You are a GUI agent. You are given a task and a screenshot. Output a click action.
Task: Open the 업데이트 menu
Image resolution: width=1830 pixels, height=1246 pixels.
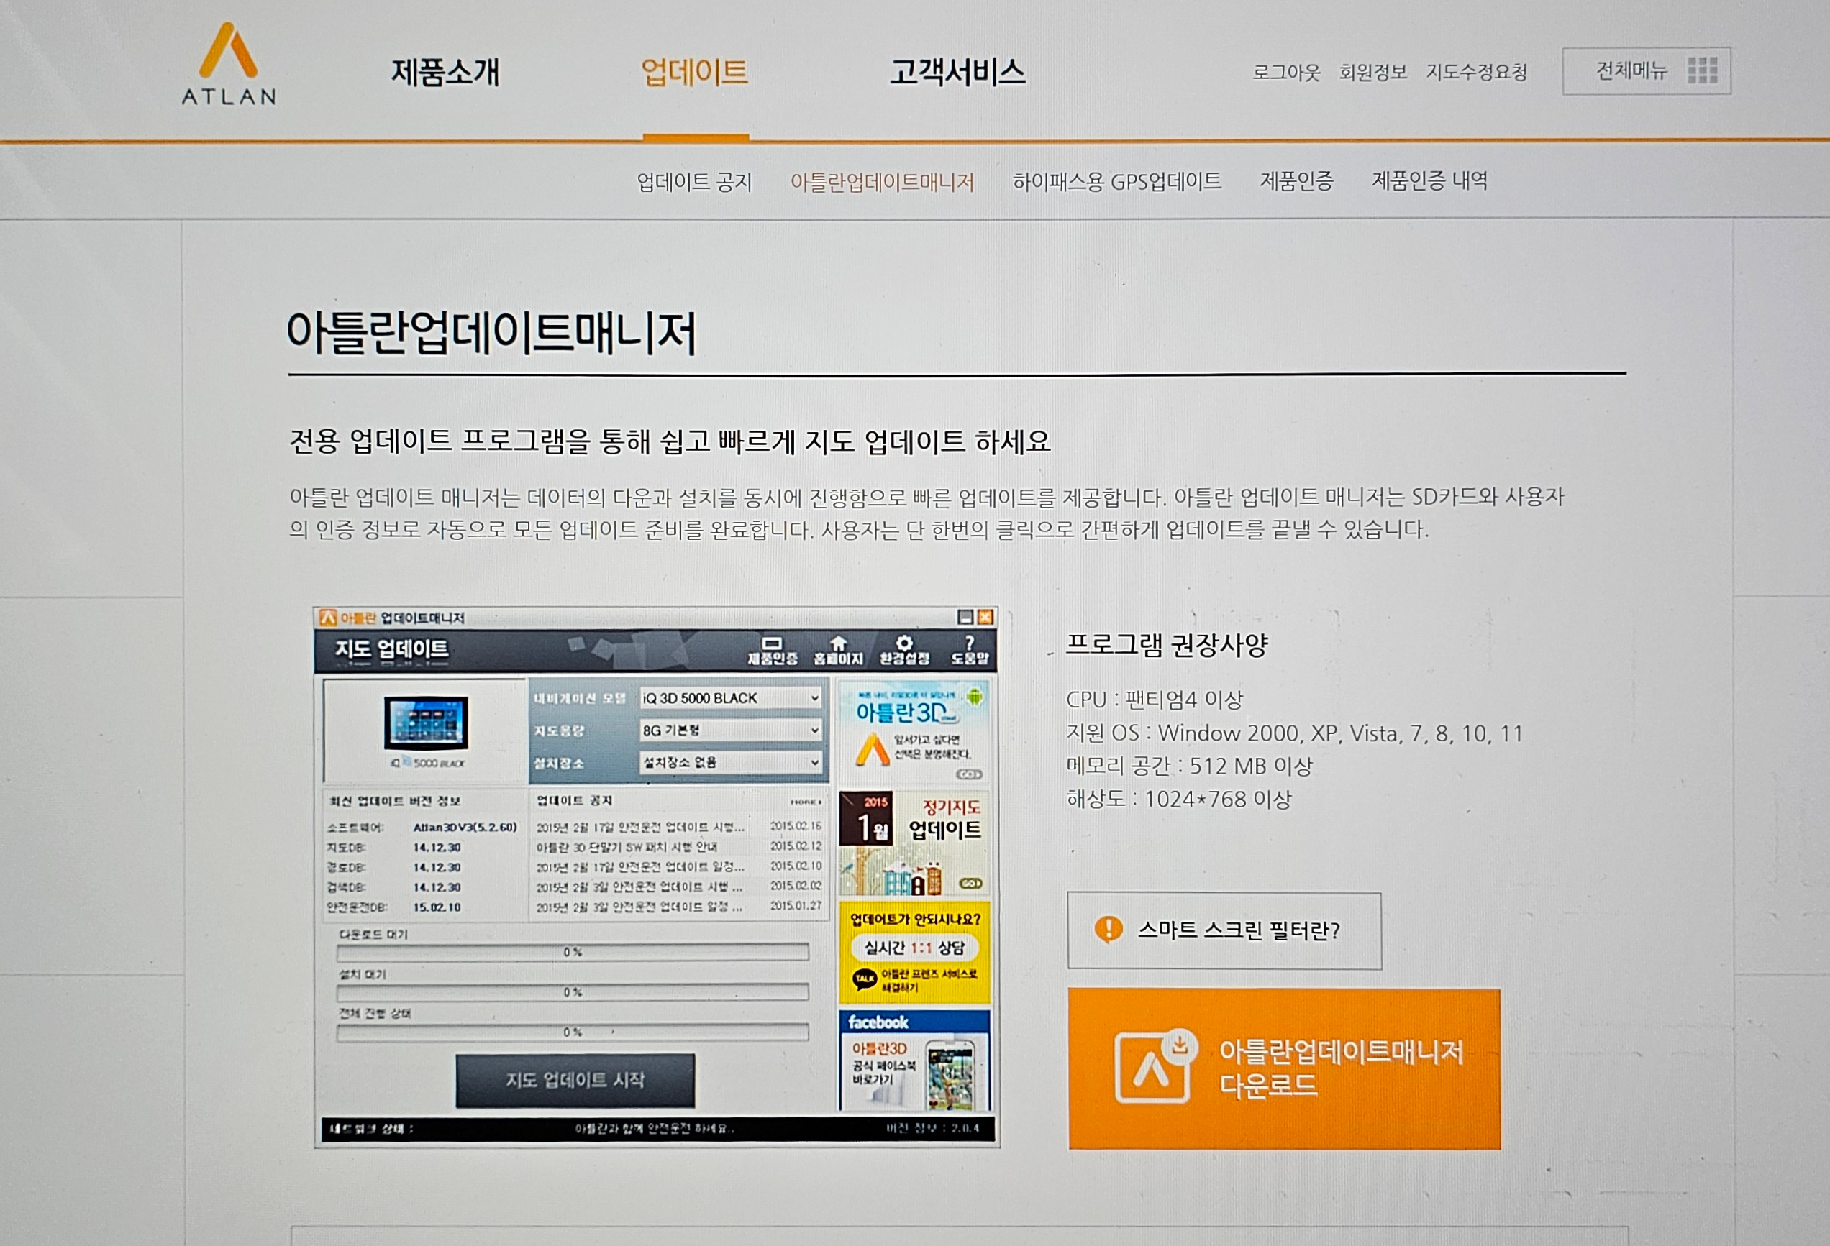click(x=694, y=73)
